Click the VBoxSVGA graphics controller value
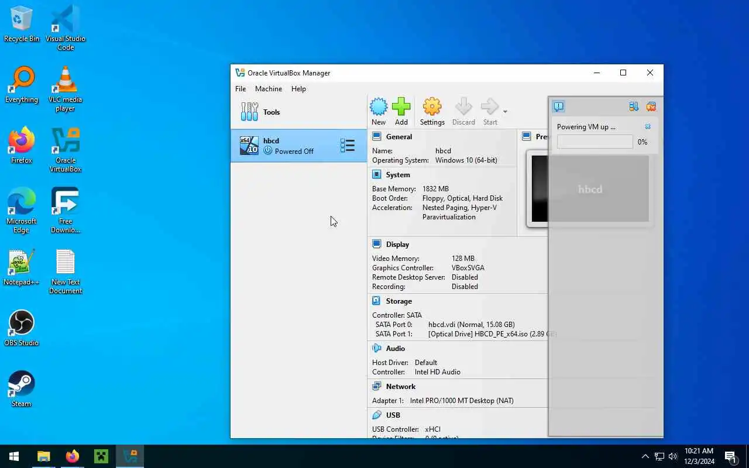The image size is (749, 468). pyautogui.click(x=468, y=268)
